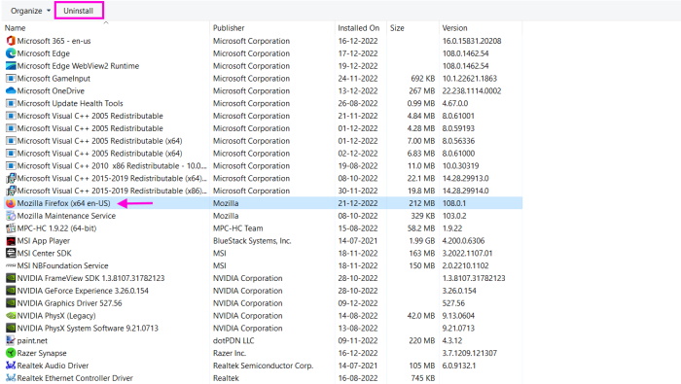Image resolution: width=681 pixels, height=384 pixels.
Task: Click the NVIDIA GeForce Experience 3.26.0.154 name
Action: click(83, 291)
